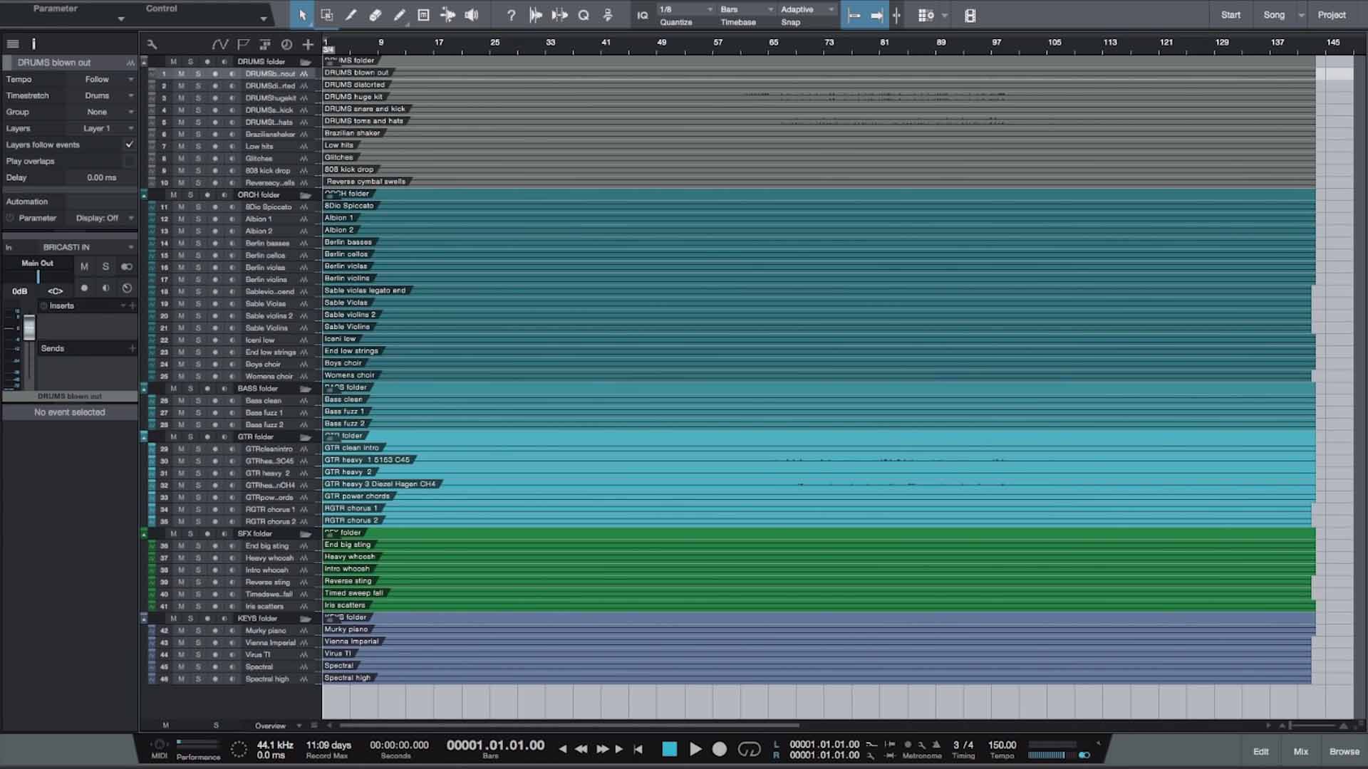Click the Stop transport button
1368x769 pixels.
(x=669, y=749)
